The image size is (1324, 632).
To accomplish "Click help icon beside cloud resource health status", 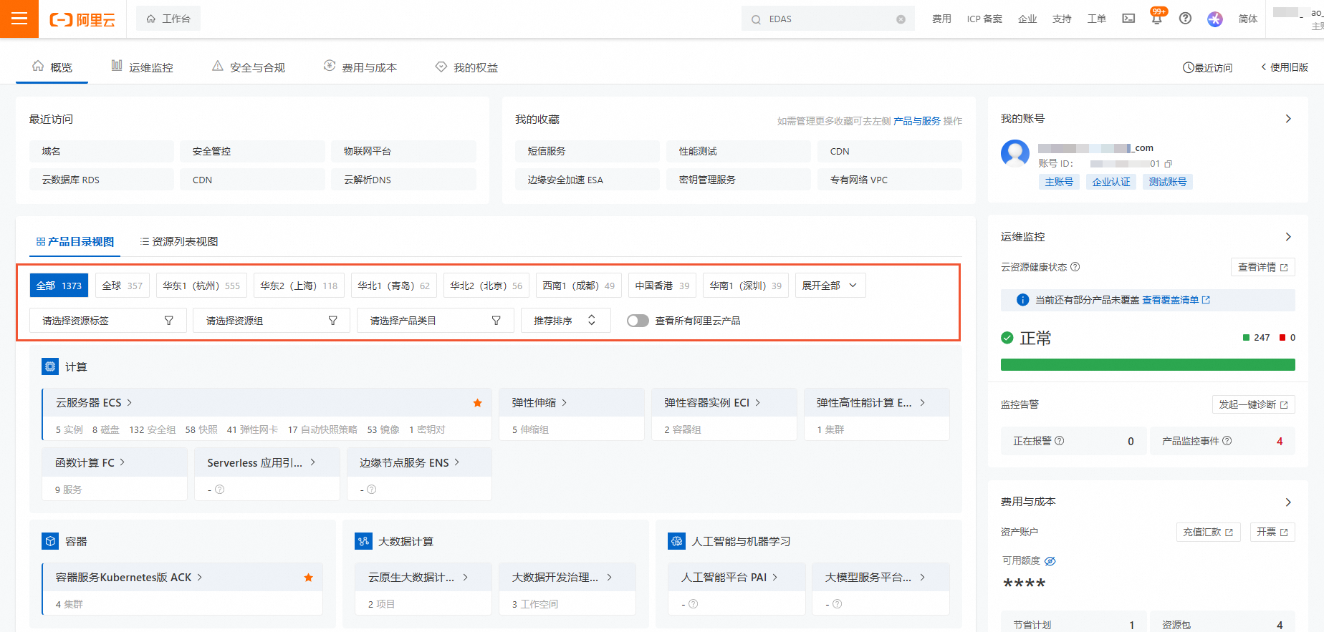I will (x=1075, y=267).
